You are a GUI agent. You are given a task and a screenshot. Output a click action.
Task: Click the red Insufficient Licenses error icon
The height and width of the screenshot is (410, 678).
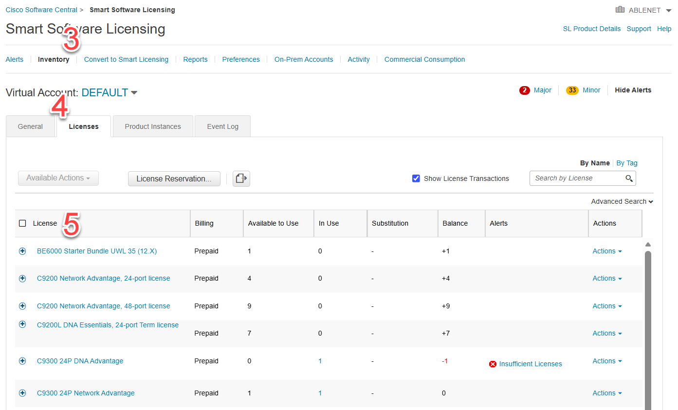pyautogui.click(x=493, y=364)
